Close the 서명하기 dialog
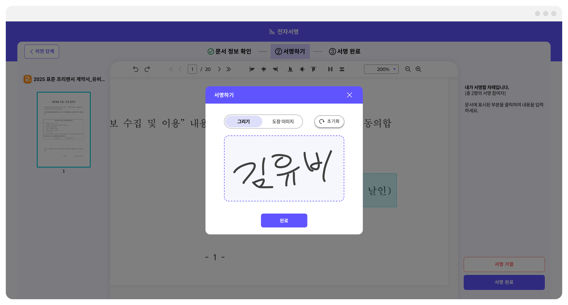568x305 pixels. pos(349,95)
